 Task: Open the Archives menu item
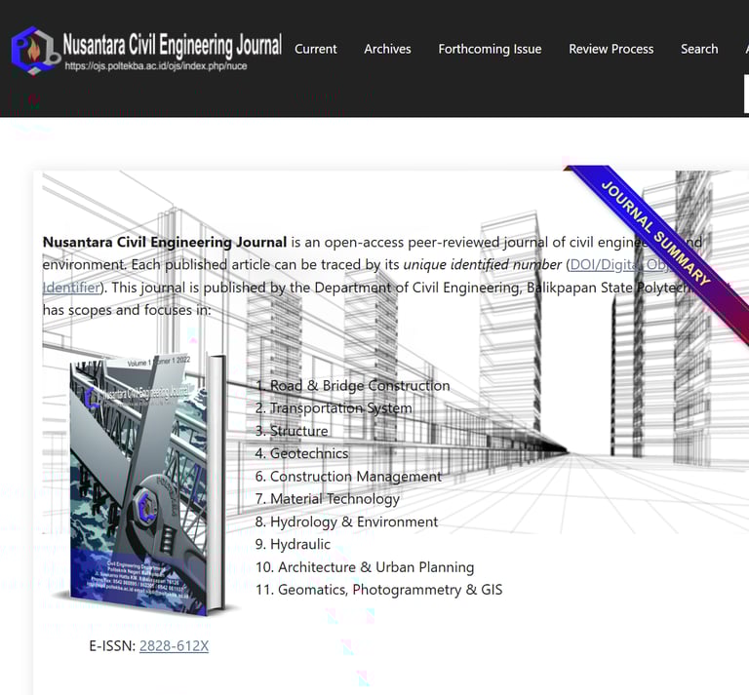(x=387, y=49)
